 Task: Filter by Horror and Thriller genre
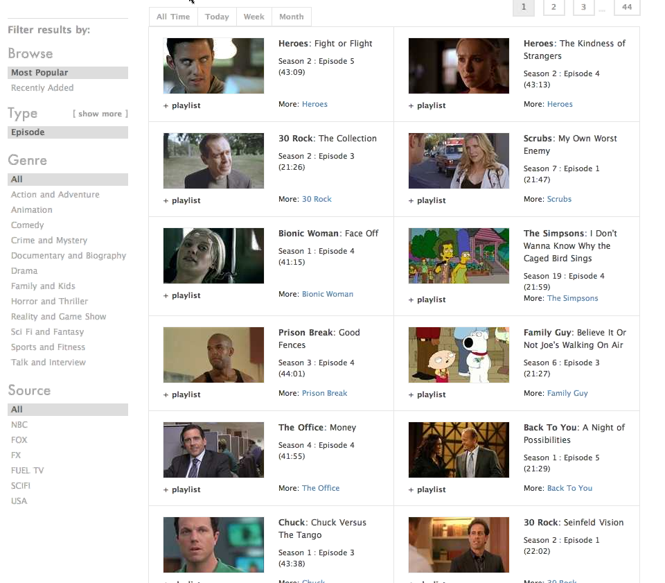[50, 302]
